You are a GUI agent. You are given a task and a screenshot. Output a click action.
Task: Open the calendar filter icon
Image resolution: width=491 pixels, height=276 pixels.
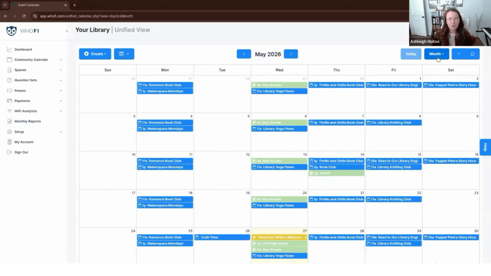(x=459, y=54)
